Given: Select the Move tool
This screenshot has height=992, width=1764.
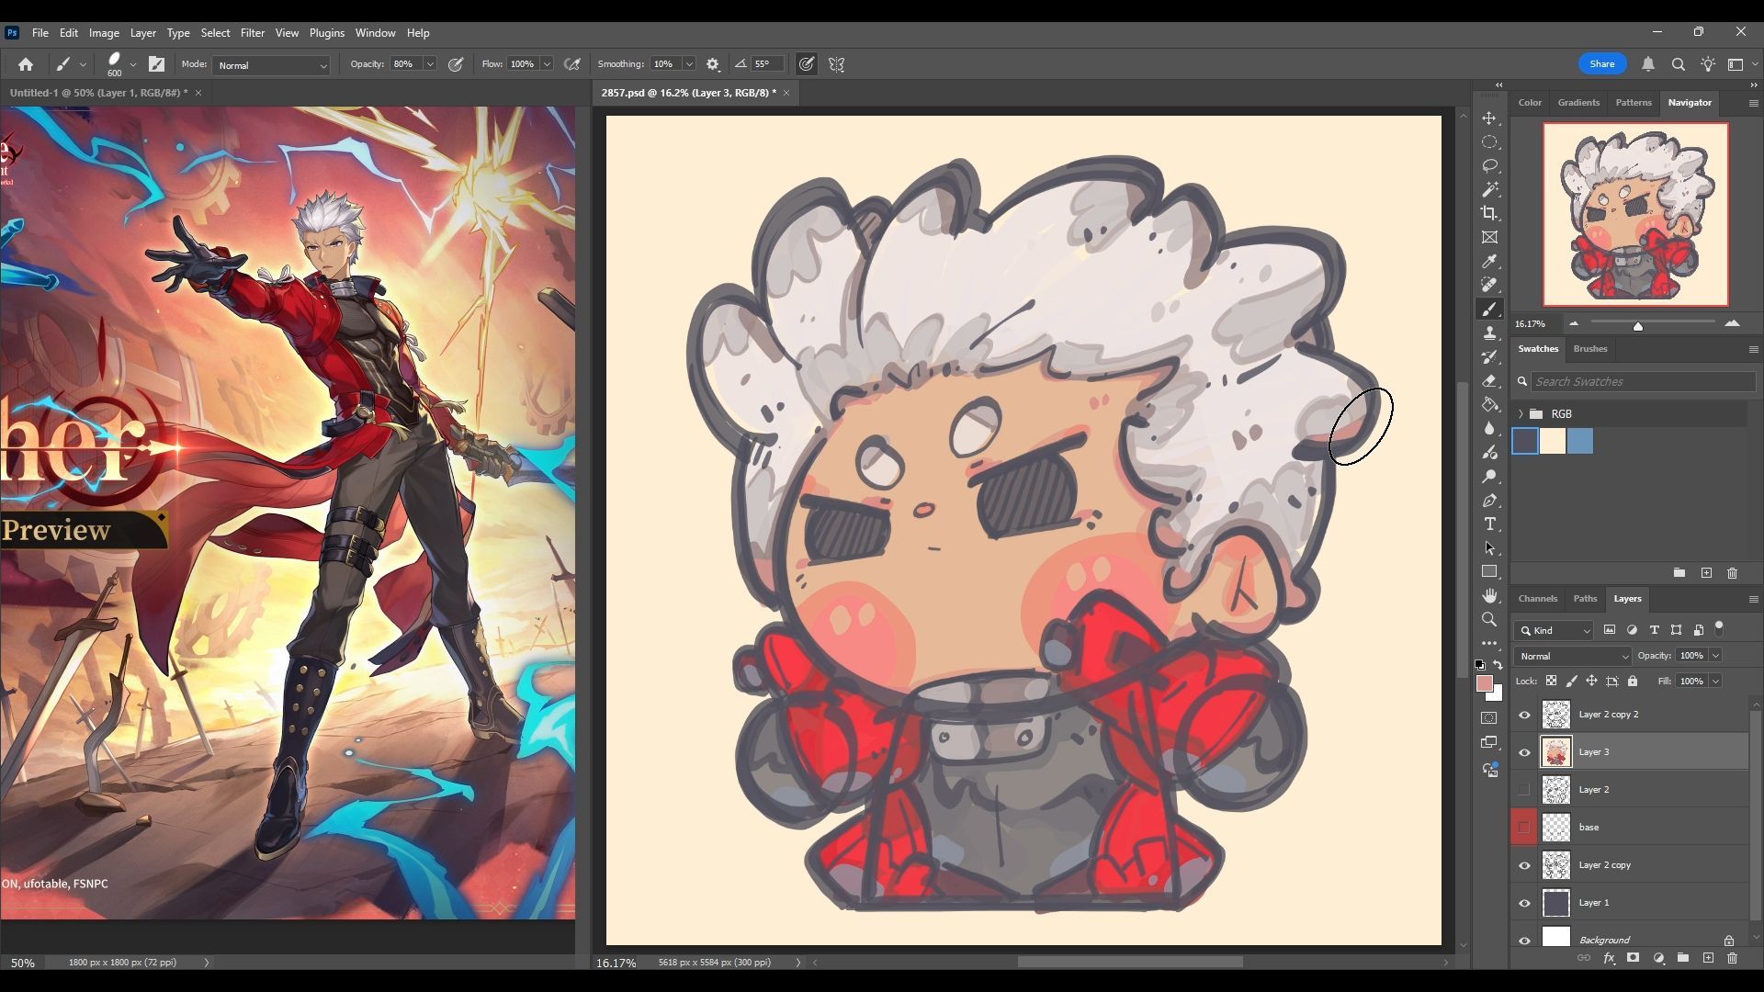Looking at the screenshot, I should 1489,118.
